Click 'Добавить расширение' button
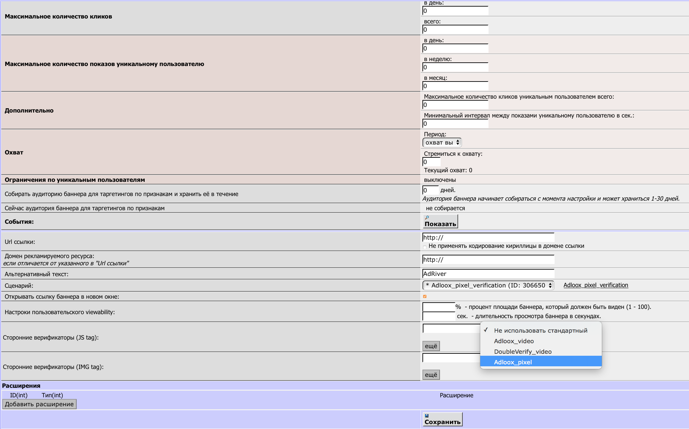The height and width of the screenshot is (429, 689). pos(39,404)
